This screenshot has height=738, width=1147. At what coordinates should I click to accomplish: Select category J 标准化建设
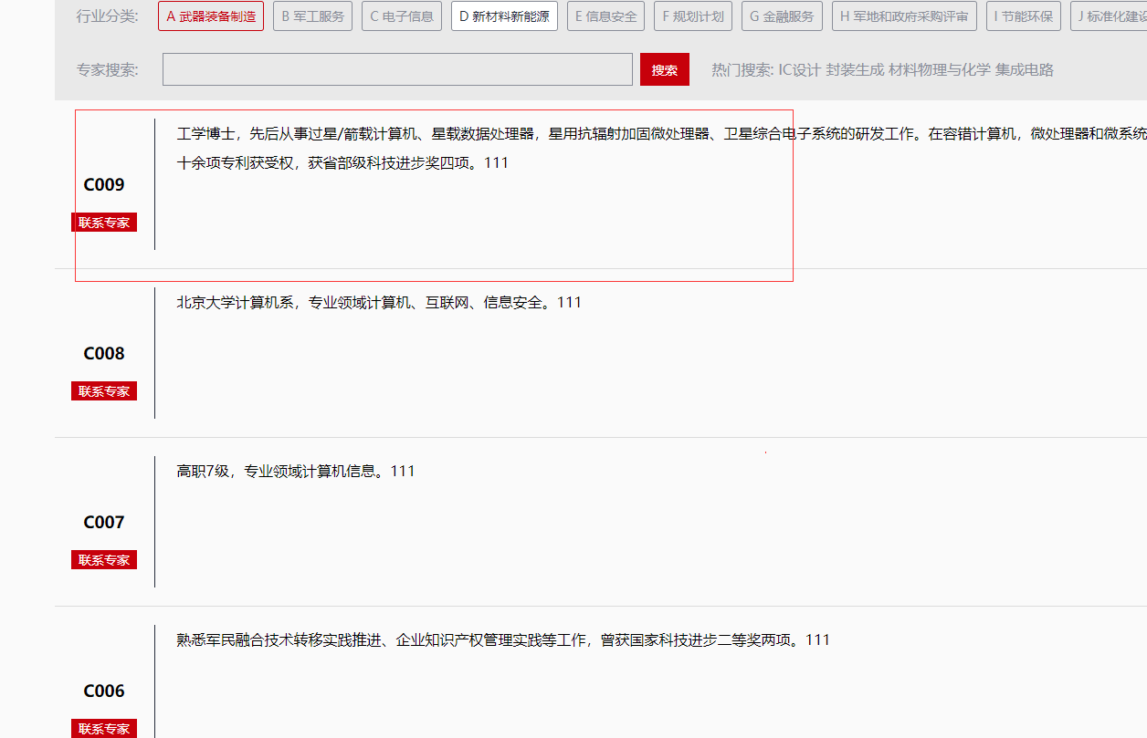(1109, 16)
